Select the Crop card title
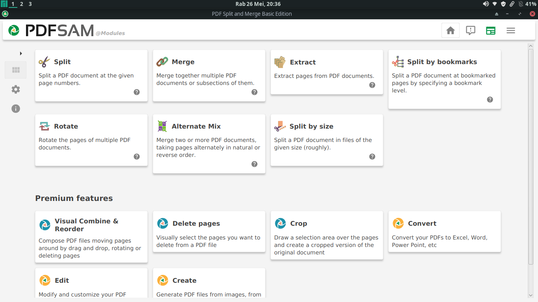 coord(299,223)
